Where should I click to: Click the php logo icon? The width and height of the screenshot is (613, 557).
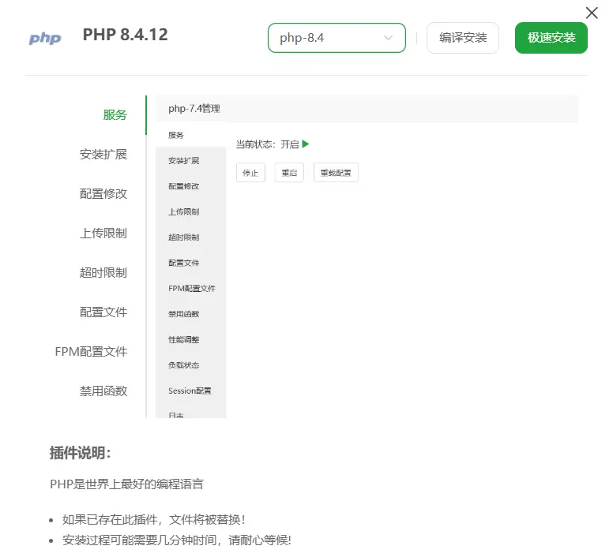point(45,38)
